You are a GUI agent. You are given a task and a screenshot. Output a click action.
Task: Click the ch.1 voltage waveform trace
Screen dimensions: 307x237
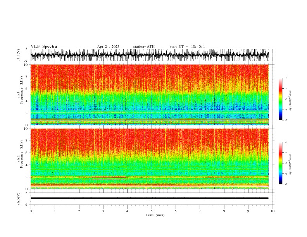tap(149, 55)
